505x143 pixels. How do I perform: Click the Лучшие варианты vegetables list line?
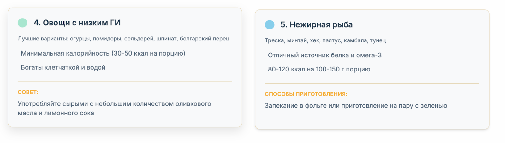coord(123,39)
